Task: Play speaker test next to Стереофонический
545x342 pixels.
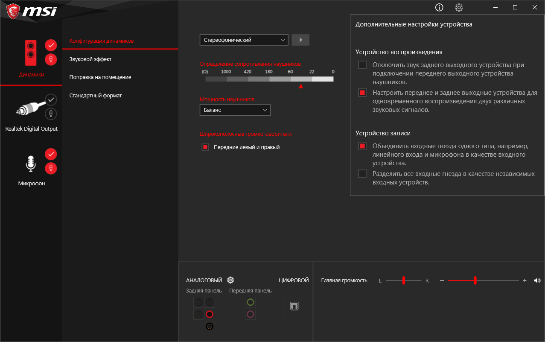Action: pyautogui.click(x=300, y=40)
